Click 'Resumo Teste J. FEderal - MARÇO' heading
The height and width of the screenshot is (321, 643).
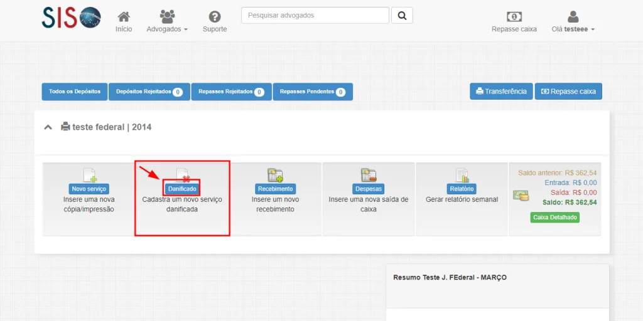point(450,278)
